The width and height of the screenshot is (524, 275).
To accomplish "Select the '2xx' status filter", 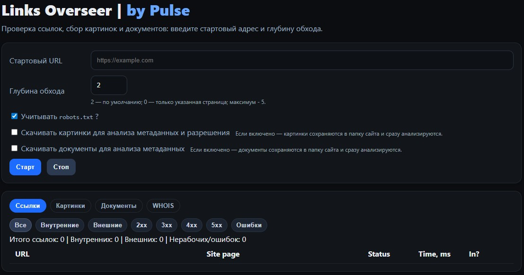I will [141, 225].
